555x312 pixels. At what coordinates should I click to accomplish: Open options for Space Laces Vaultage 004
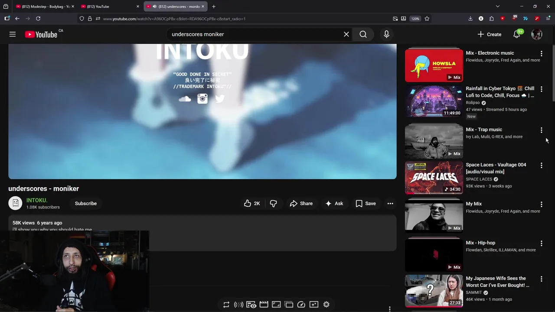pos(541,166)
